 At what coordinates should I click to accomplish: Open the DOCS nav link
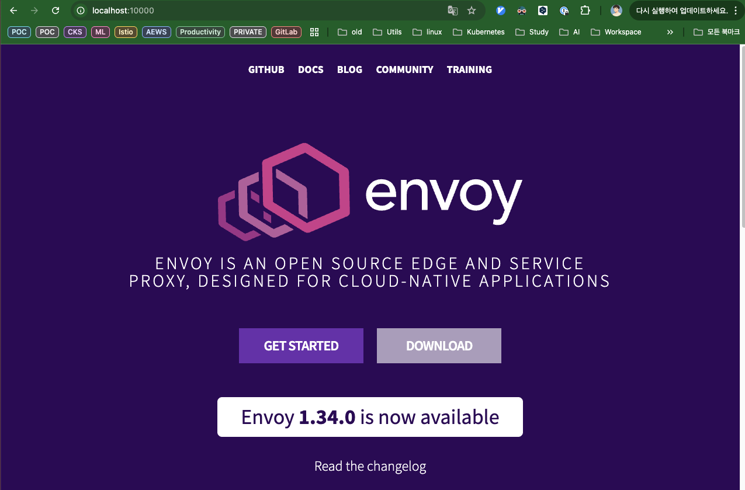click(x=311, y=69)
